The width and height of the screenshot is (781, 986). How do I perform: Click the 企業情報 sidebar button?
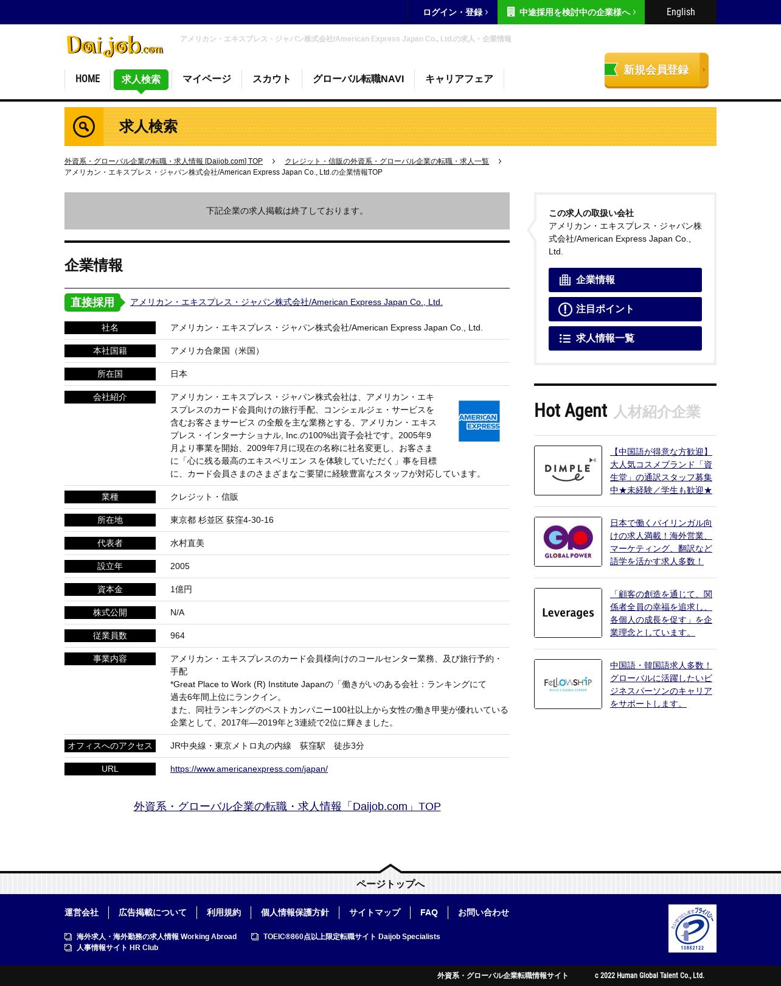(x=625, y=280)
